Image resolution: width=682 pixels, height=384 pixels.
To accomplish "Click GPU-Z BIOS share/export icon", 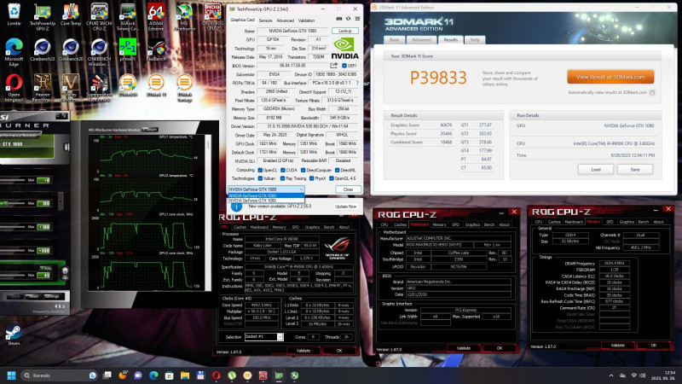I will pyautogui.click(x=333, y=66).
